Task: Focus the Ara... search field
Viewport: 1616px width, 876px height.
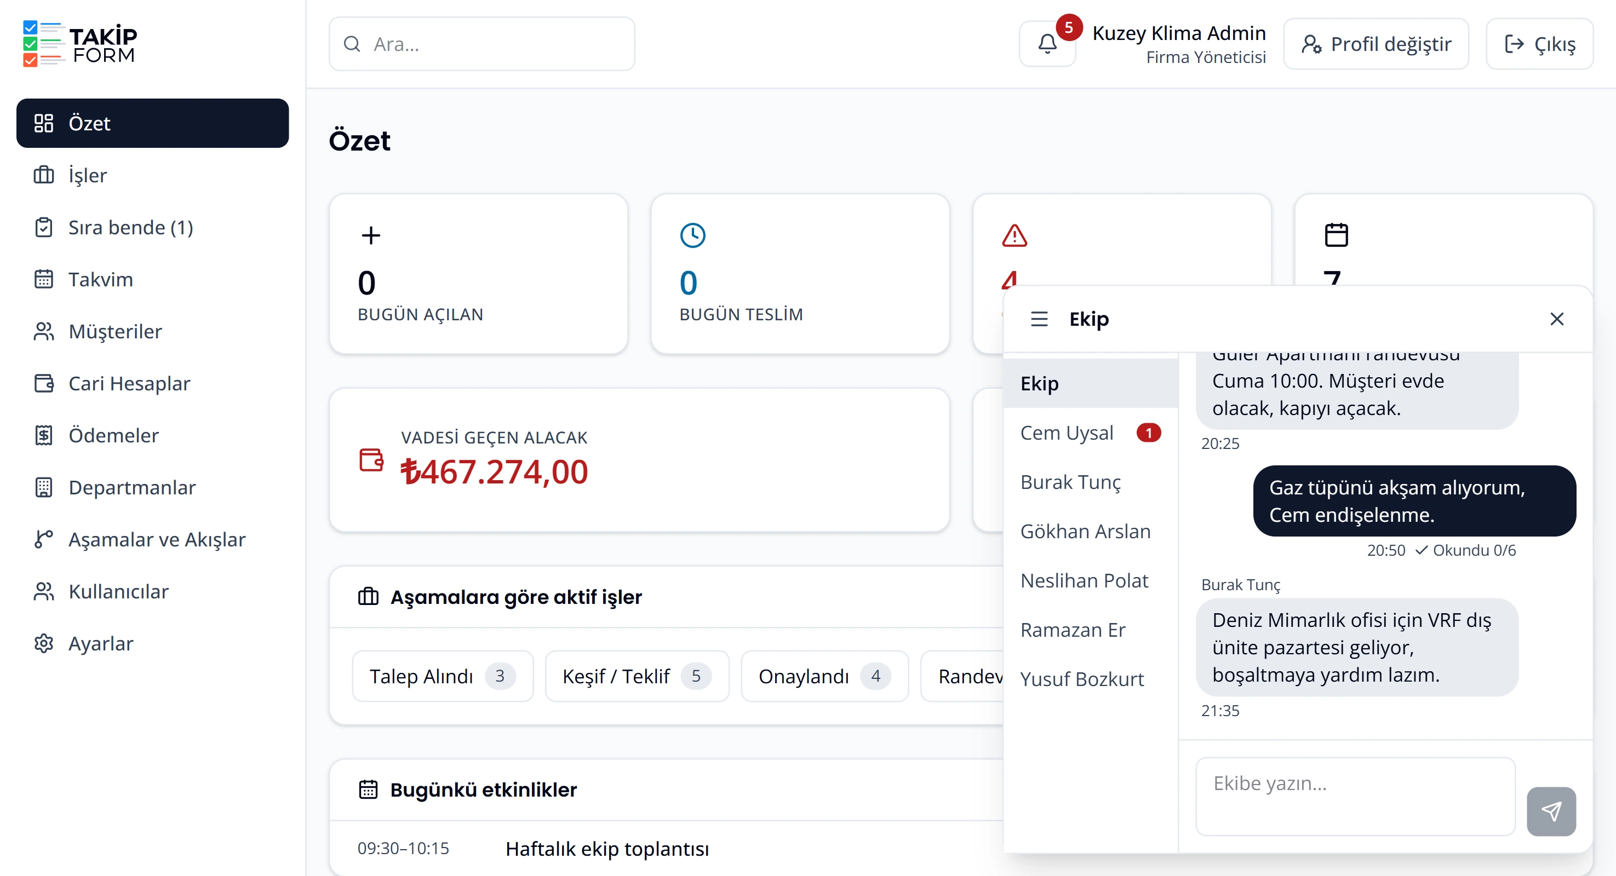Action: pos(482,44)
